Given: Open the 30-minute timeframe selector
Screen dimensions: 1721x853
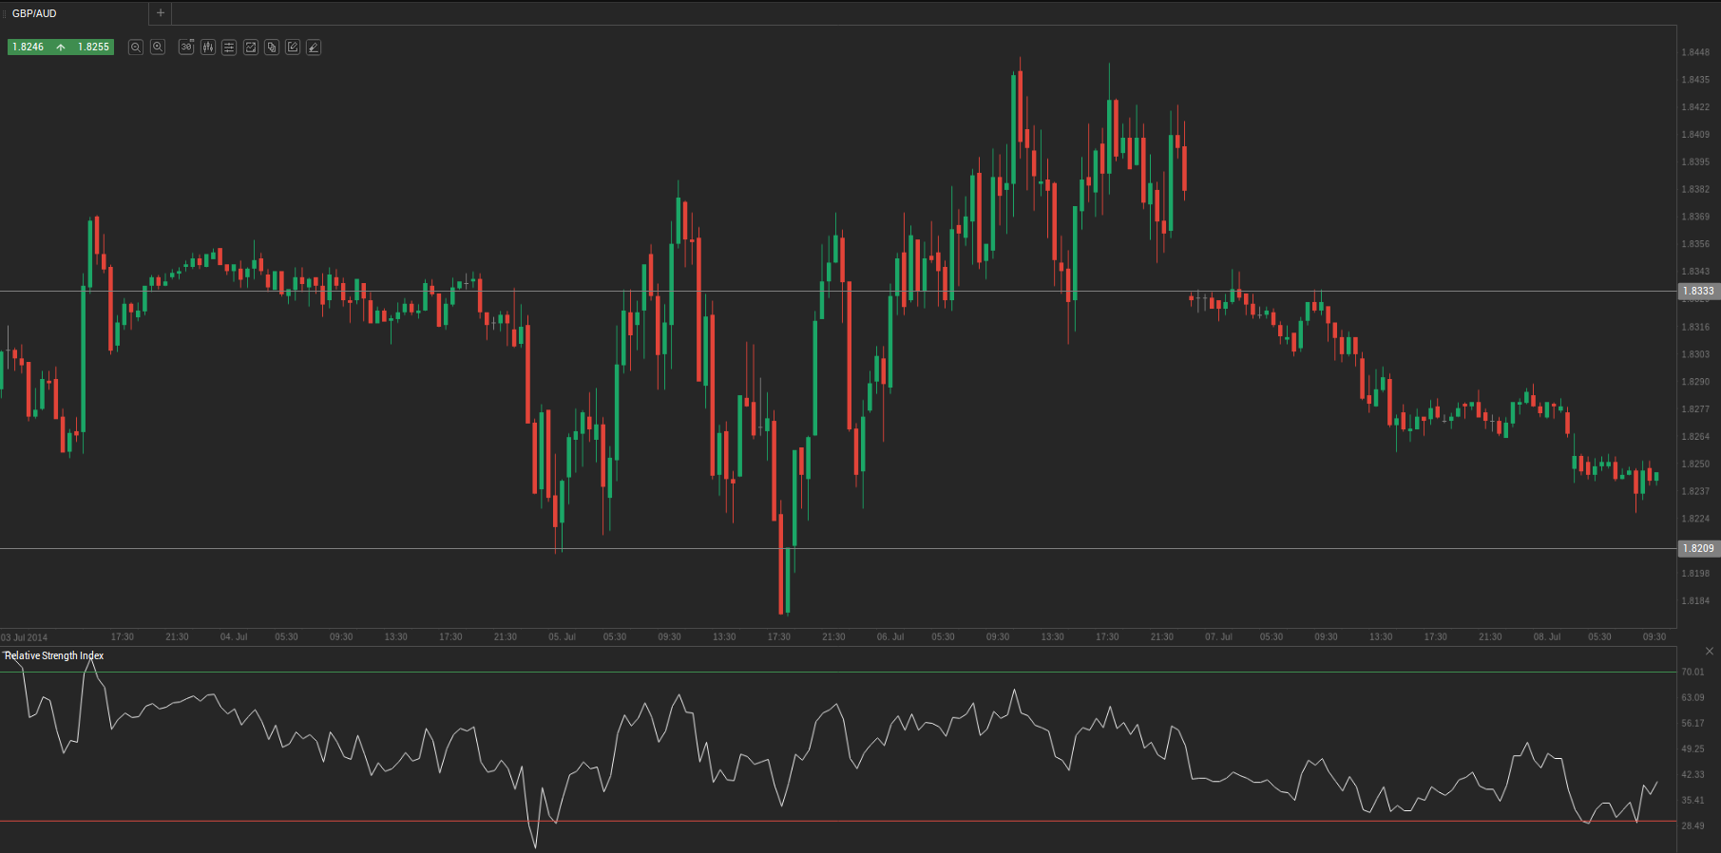Looking at the screenshot, I should 186,47.
